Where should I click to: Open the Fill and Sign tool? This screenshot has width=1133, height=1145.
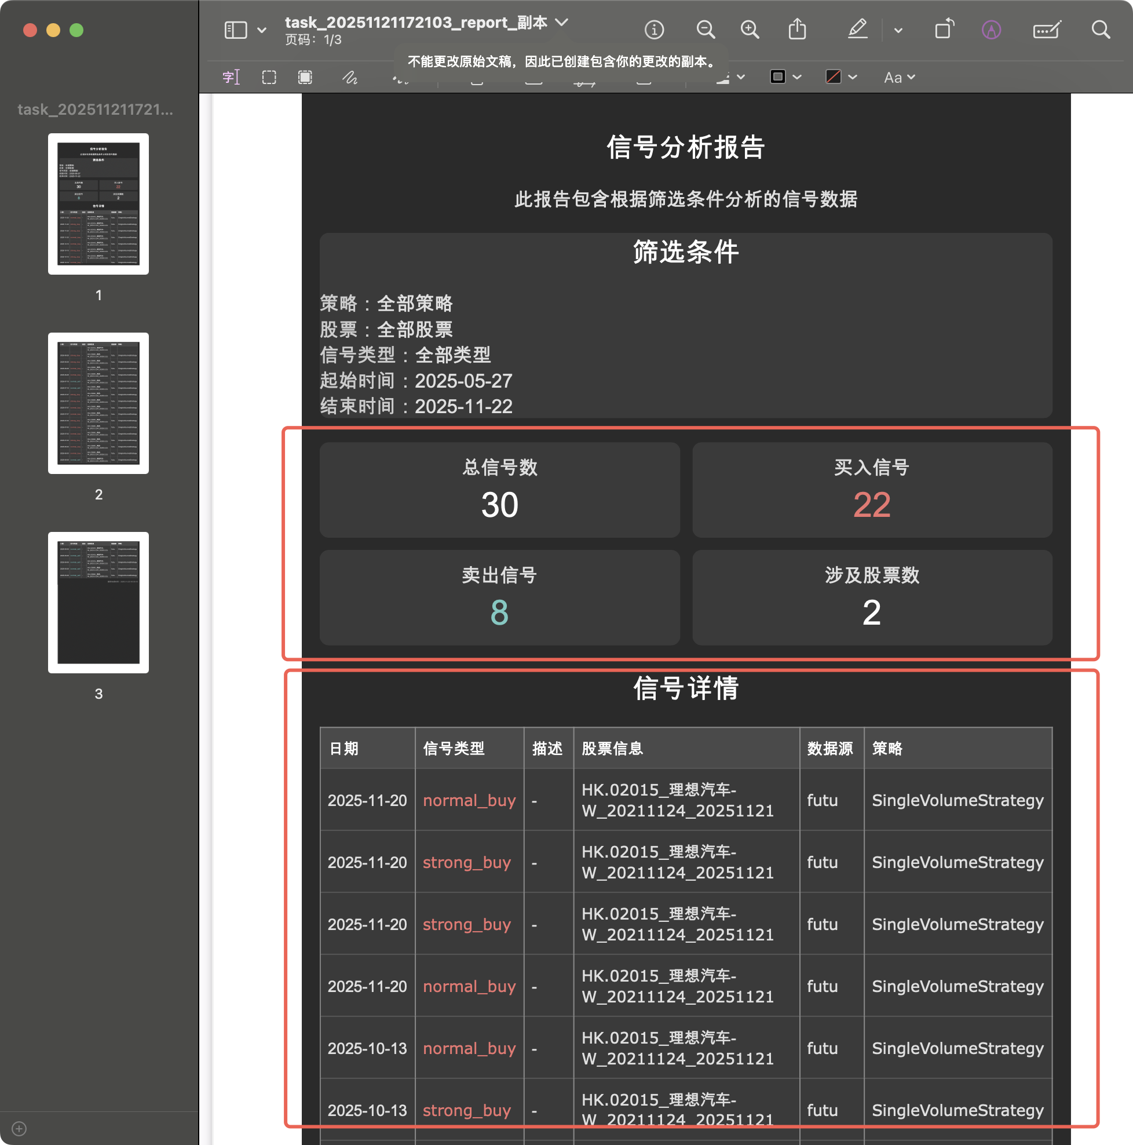pyautogui.click(x=1047, y=30)
